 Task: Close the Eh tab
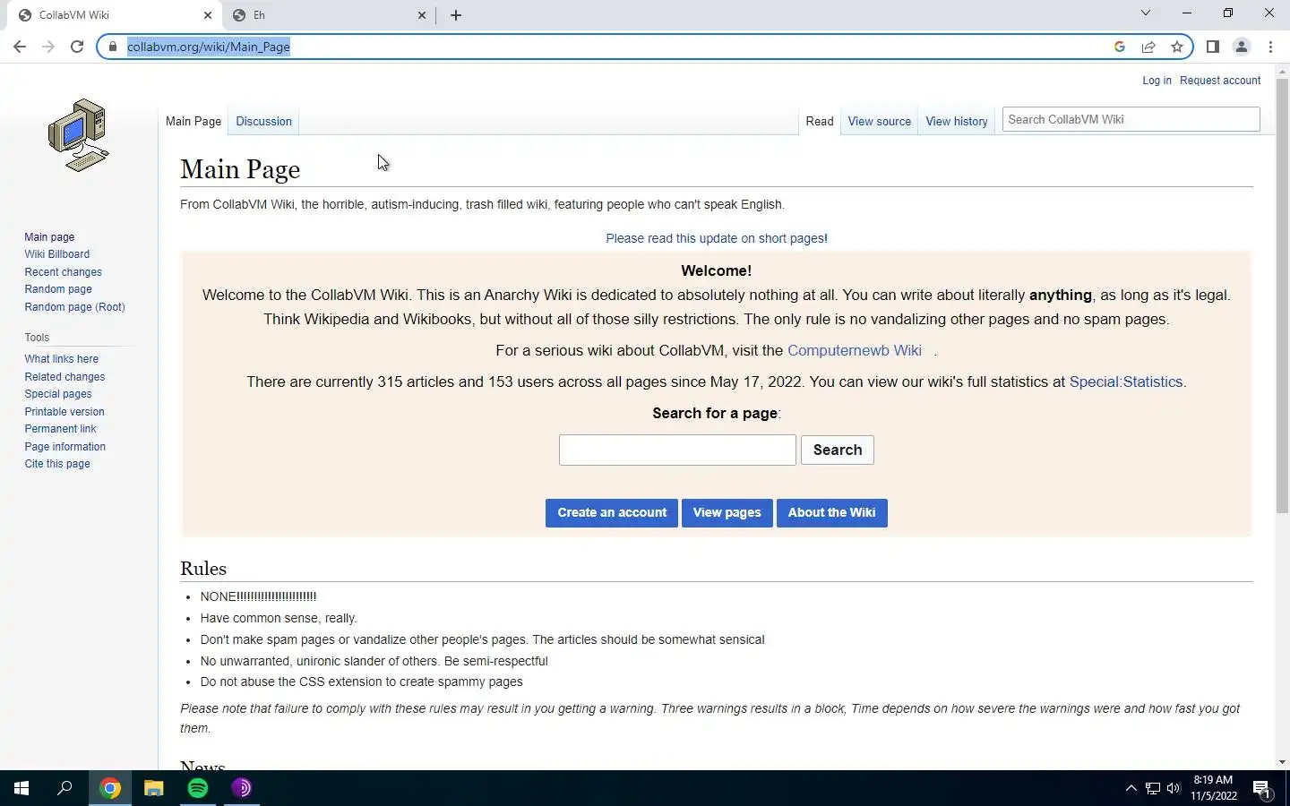pos(422,15)
